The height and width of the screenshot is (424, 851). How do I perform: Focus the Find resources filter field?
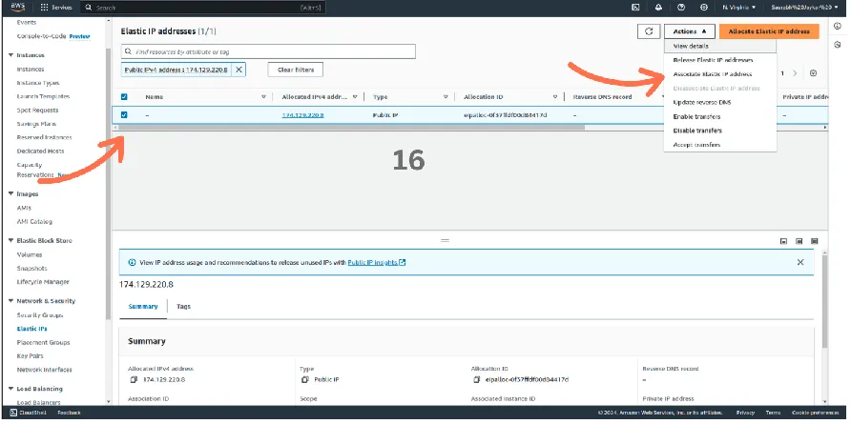[268, 51]
